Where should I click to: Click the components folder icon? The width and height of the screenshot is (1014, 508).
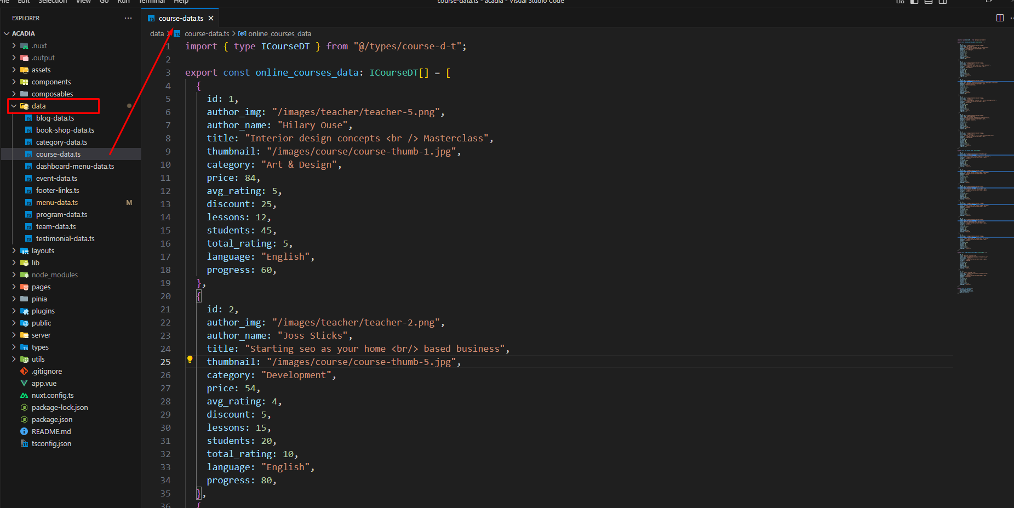[x=24, y=82]
